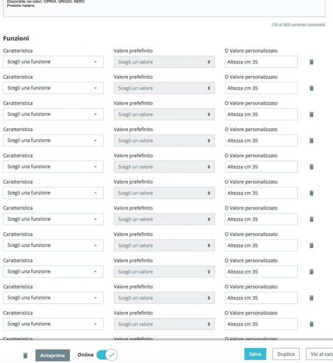The image size is (333, 363).
Task: Delete the fifth feature row via trash icon
Action: click(311, 166)
